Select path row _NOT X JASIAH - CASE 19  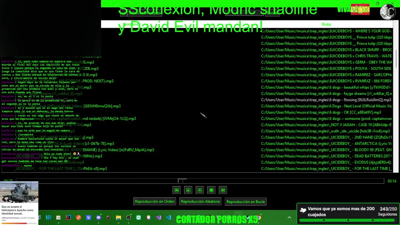pyautogui.click(x=327, y=125)
